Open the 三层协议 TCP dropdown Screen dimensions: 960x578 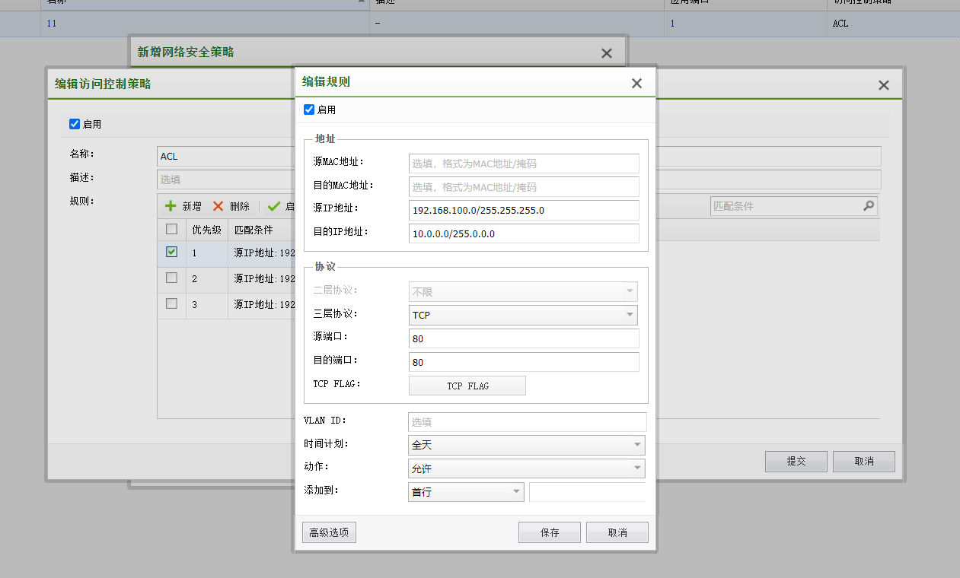[x=523, y=315]
